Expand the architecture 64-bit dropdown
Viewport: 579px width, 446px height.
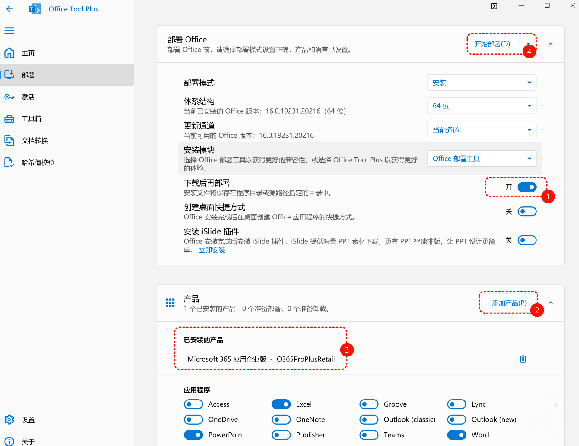pos(481,106)
